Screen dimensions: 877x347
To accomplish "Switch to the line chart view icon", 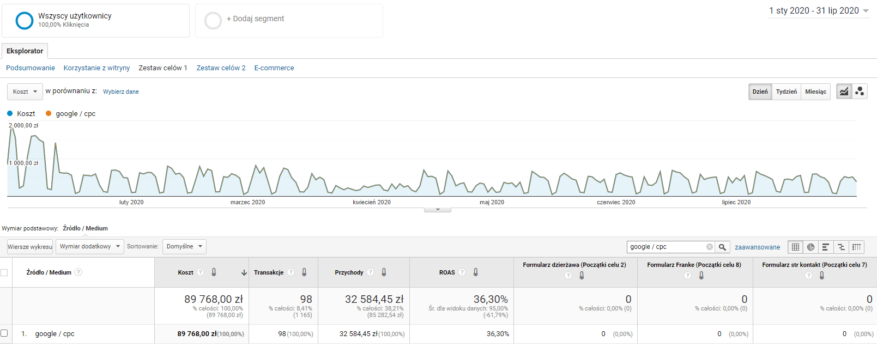I will 844,92.
